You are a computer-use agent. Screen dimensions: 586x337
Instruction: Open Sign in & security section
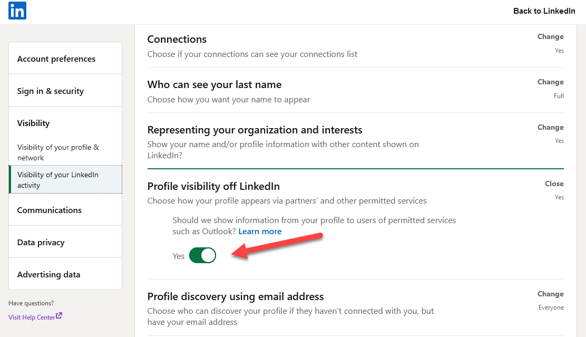point(50,91)
